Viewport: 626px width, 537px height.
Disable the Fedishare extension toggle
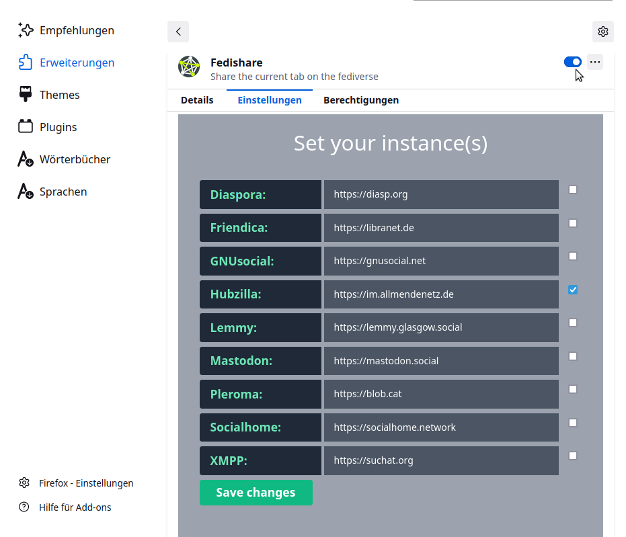point(572,62)
